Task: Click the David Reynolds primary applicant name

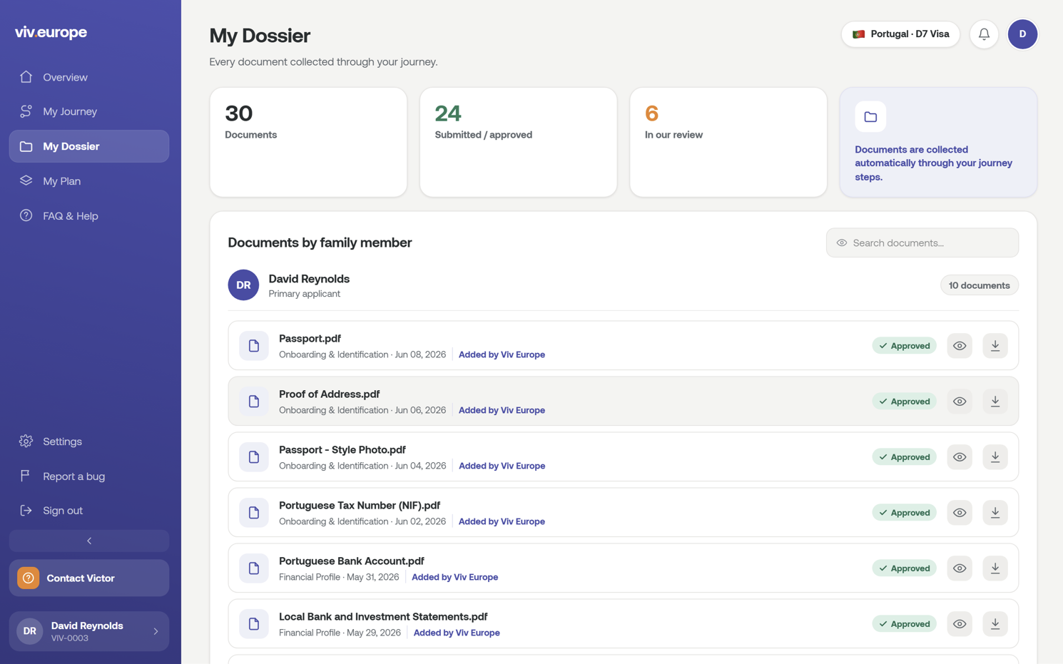Action: pos(309,279)
